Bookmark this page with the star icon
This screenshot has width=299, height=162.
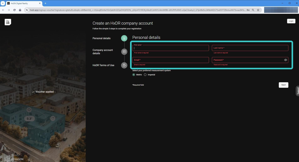coord(258,10)
